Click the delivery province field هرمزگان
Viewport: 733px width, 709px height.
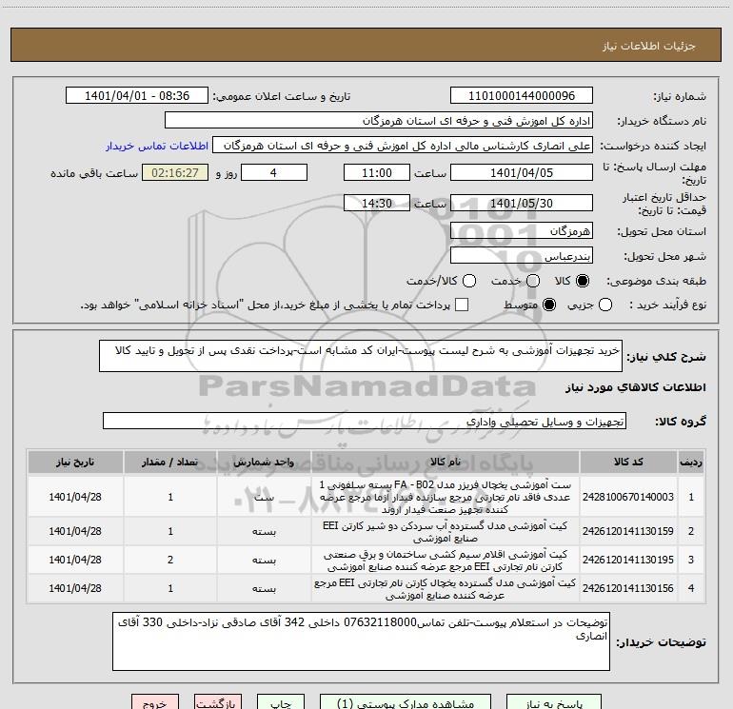522,230
